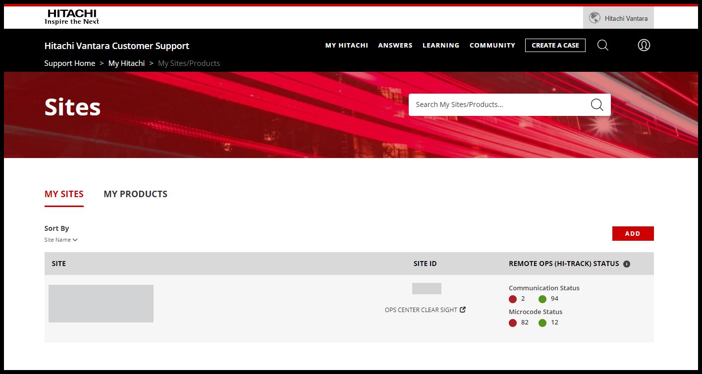Click the redacted Site ID value
This screenshot has height=374, width=702.
click(x=427, y=288)
